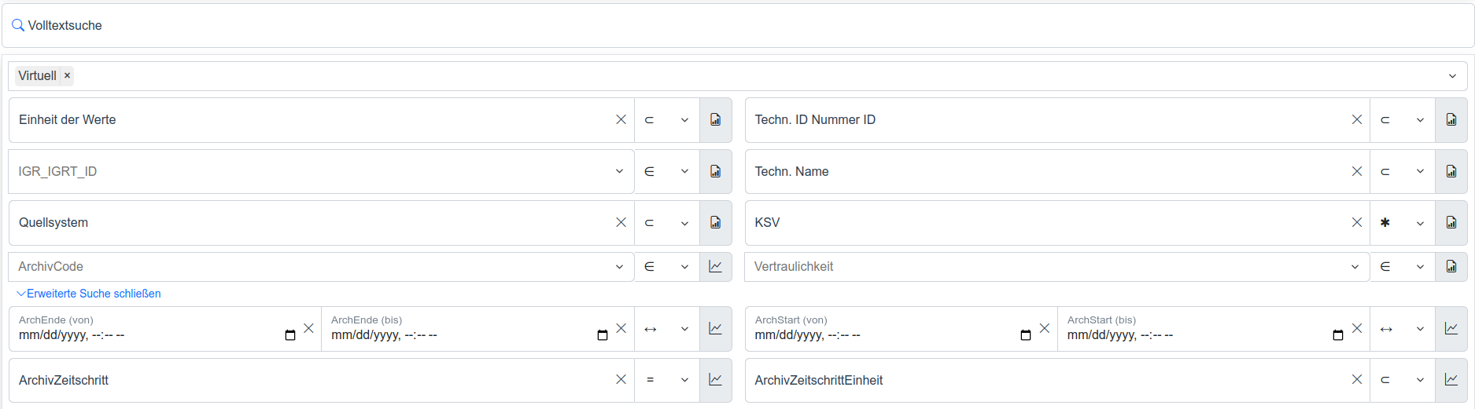Open the ArchivZeitschritt equals operator dropdown
Image resolution: width=1475 pixels, height=409 pixels.
666,380
